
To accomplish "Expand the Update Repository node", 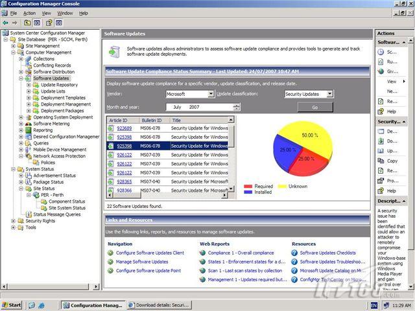I will pyautogui.click(x=29, y=85).
